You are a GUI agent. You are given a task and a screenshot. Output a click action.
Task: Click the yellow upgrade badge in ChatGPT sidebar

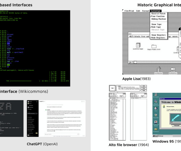tap(37, 133)
